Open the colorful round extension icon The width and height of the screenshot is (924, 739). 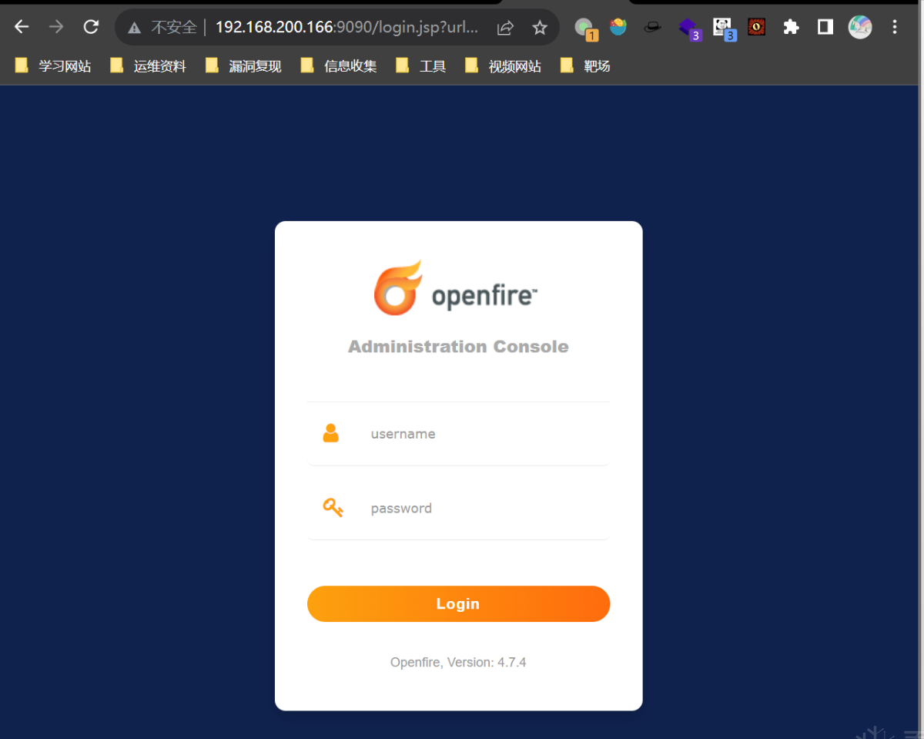coord(618,27)
